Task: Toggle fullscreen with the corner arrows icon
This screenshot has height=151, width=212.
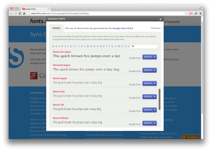Action: coord(201,8)
